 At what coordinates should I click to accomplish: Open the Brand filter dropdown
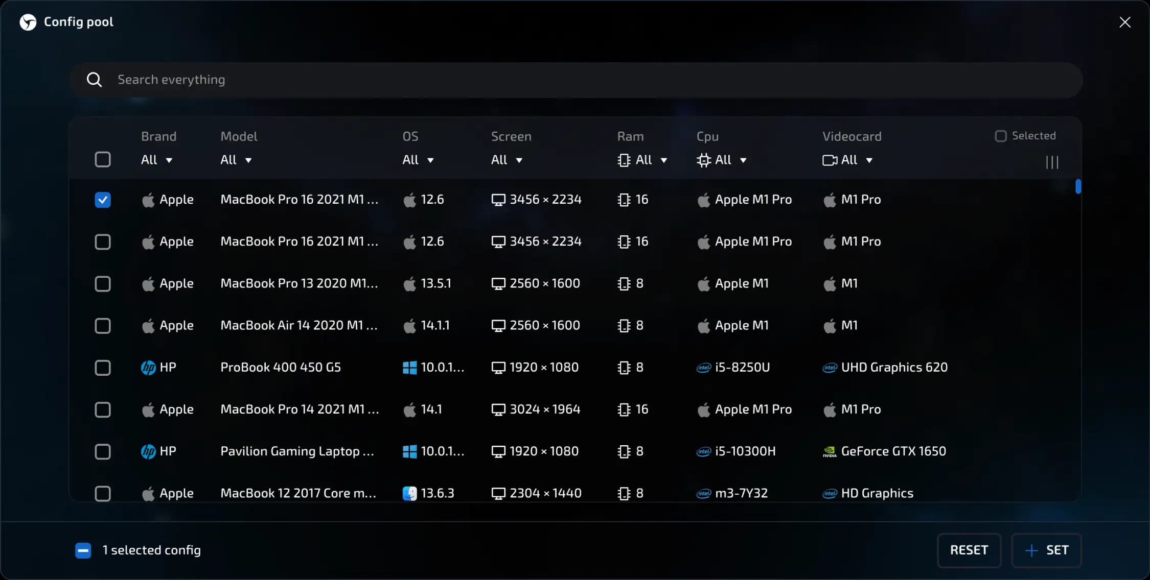[x=156, y=160]
